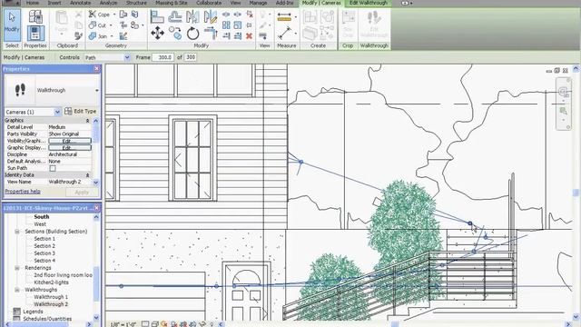Toggle Crop View on view control bar
This screenshot has height=327, width=581.
(x=183, y=324)
